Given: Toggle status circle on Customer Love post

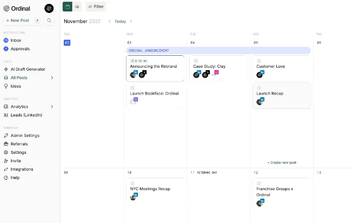Looking at the screenshot, I should point(259,61).
